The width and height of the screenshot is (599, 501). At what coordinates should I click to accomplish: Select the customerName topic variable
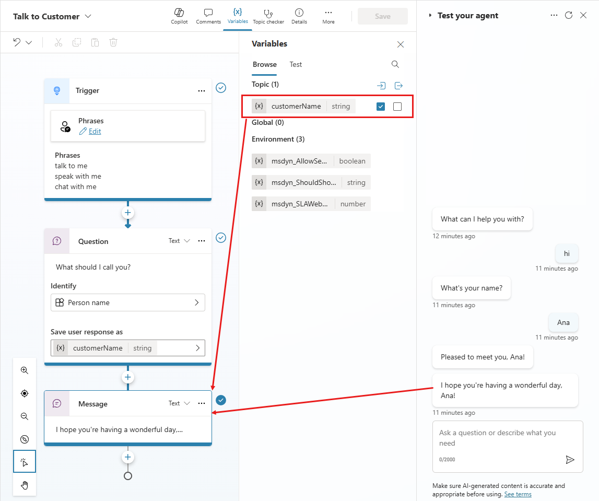304,106
